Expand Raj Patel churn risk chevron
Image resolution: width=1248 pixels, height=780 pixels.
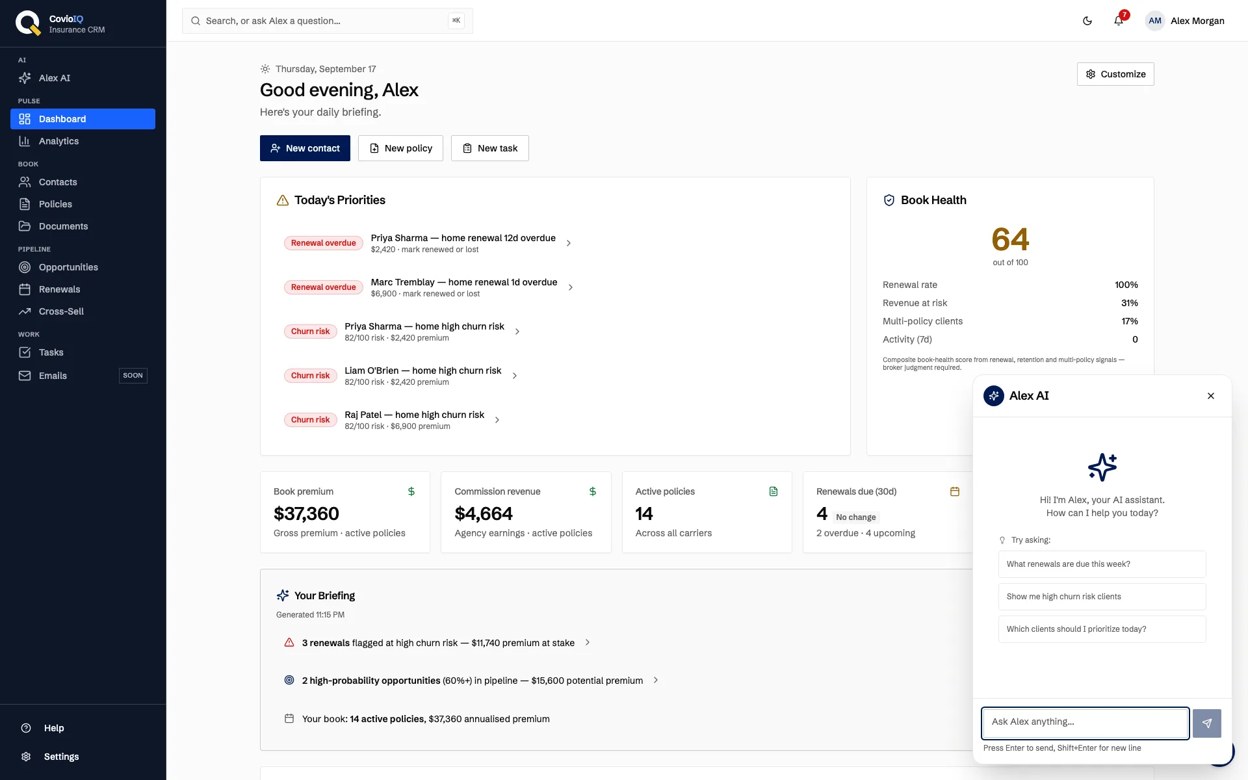[x=497, y=420]
